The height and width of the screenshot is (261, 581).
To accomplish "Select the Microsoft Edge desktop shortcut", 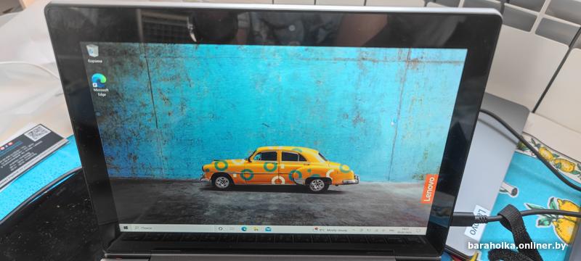I will 99,85.
